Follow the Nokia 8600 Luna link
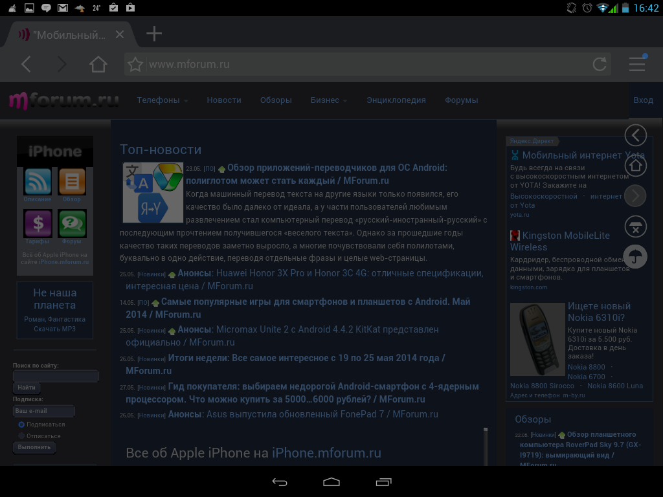 [x=615, y=386]
